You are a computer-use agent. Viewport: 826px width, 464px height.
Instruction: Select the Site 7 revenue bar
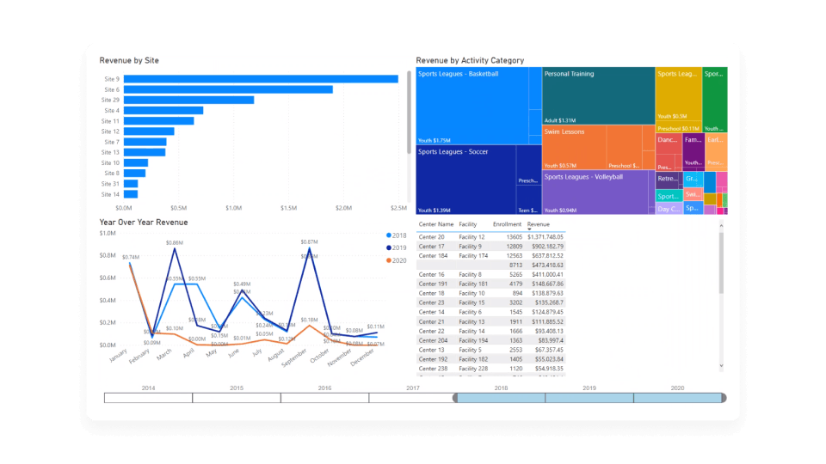click(145, 142)
